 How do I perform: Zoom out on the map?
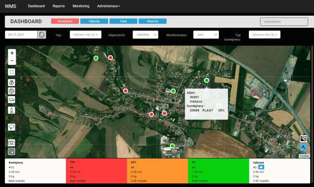(x=12, y=60)
